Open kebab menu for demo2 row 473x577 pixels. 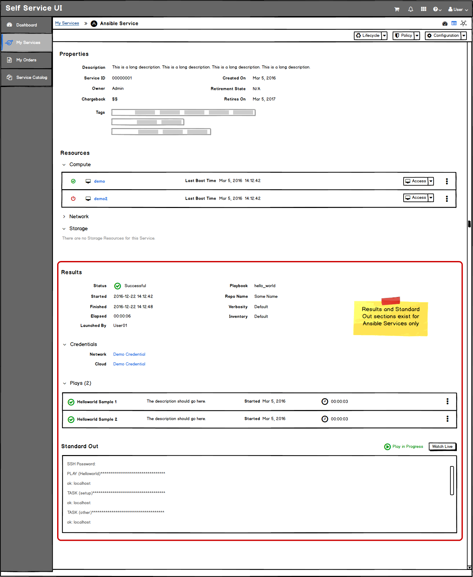tap(447, 199)
